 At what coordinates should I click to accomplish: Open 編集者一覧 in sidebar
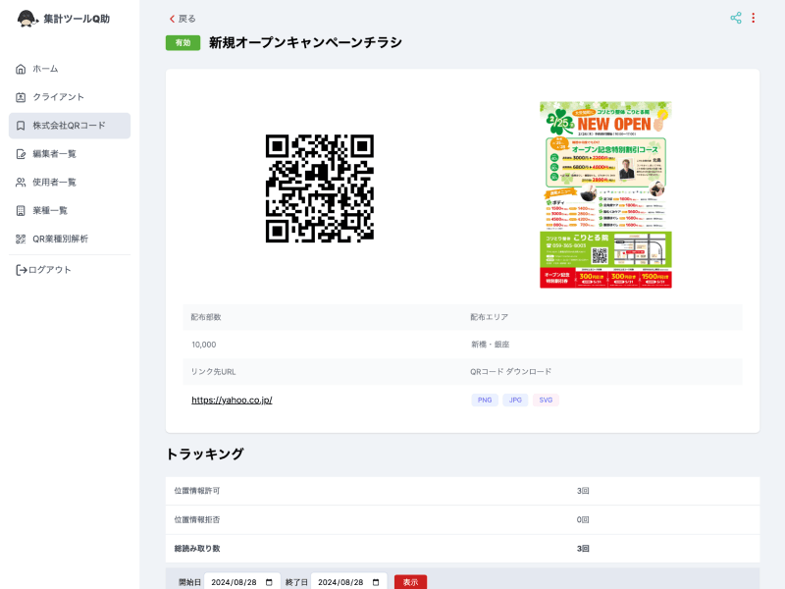pyautogui.click(x=70, y=154)
